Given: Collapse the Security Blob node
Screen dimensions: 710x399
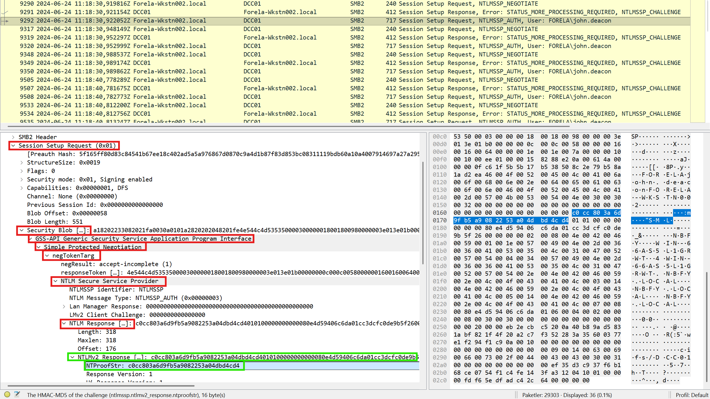Looking at the screenshot, I should point(22,230).
